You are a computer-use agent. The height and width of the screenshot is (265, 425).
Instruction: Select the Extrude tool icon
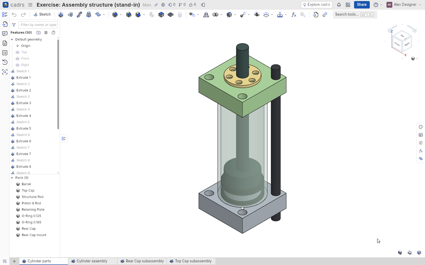(x=61, y=15)
